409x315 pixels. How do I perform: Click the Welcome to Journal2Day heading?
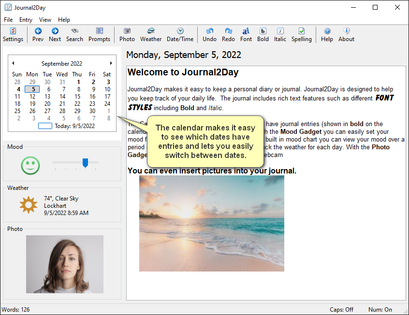[x=183, y=72]
